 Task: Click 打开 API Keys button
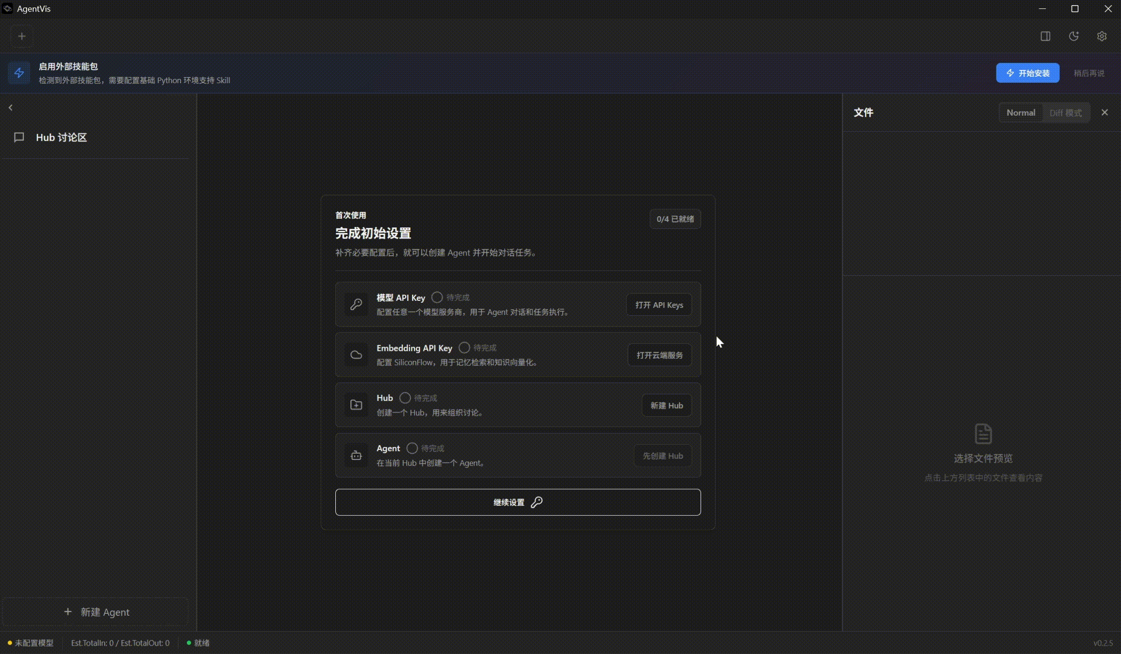(659, 305)
